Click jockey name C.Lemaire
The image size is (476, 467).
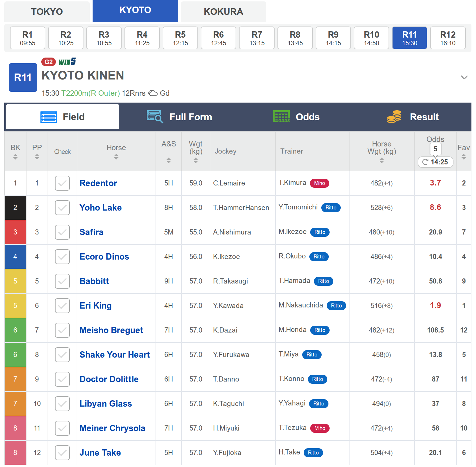tap(229, 183)
